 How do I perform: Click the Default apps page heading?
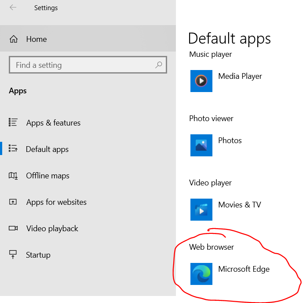230,38
